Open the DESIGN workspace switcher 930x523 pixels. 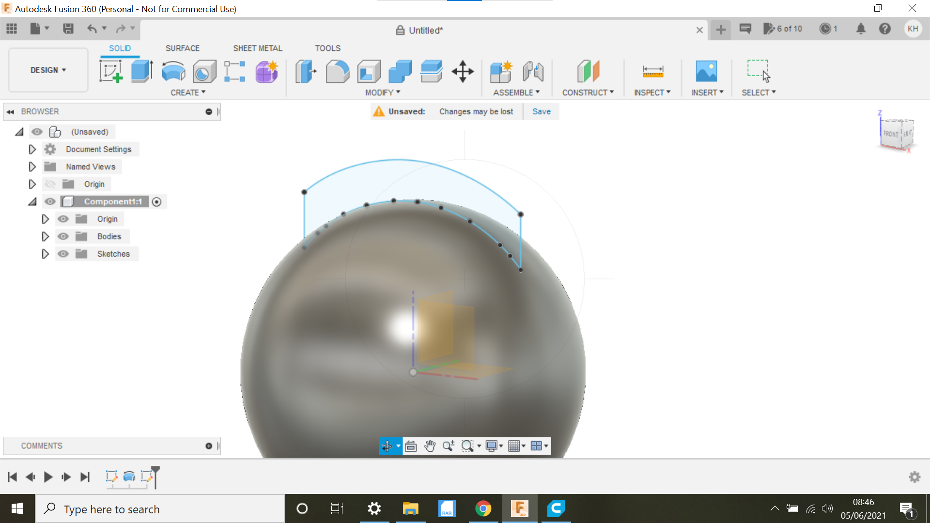(47, 70)
